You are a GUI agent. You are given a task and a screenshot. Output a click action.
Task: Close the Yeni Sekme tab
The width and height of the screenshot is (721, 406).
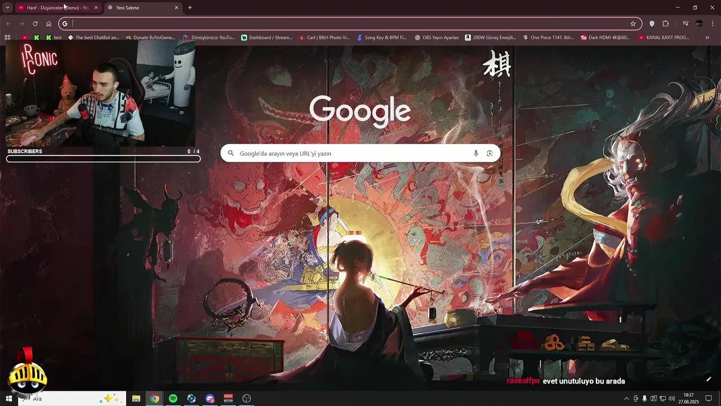(x=176, y=8)
